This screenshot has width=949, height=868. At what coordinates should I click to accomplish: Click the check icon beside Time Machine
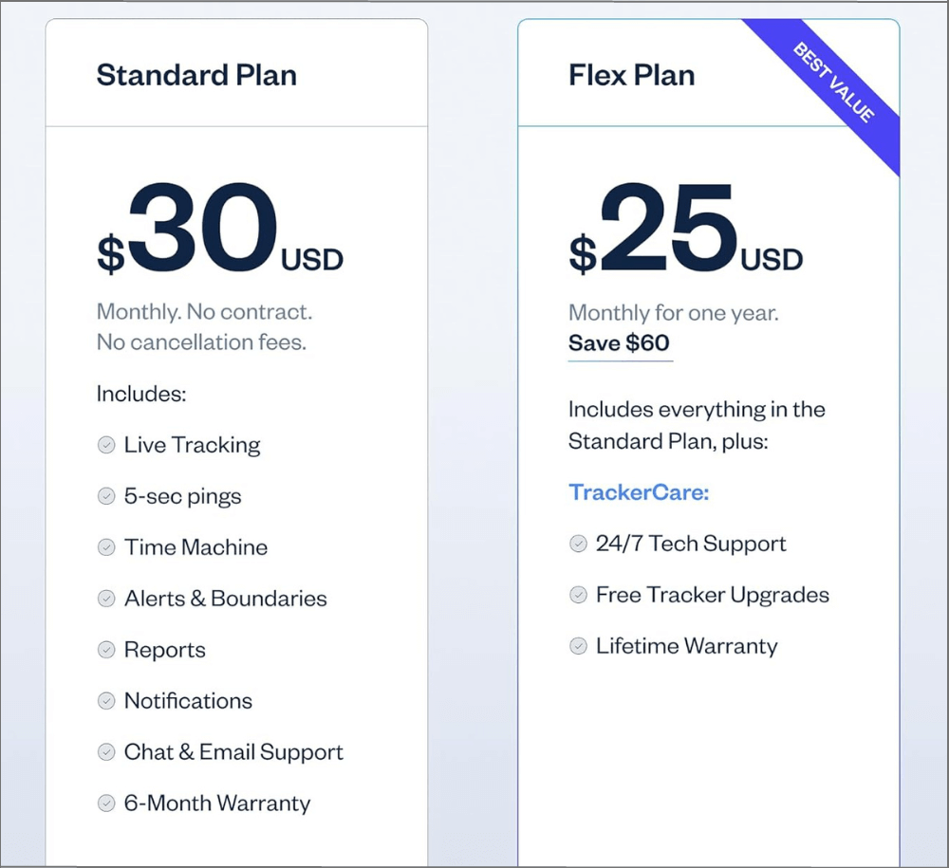pyautogui.click(x=106, y=547)
